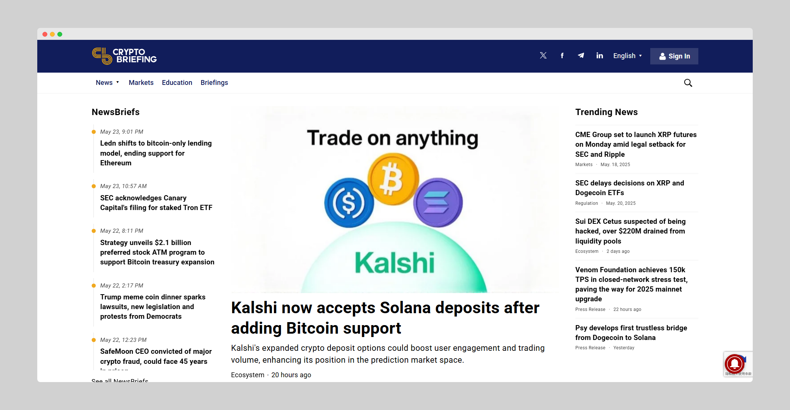Viewport: 790px width, 410px height.
Task: Open the X (Twitter) social icon
Action: point(543,55)
